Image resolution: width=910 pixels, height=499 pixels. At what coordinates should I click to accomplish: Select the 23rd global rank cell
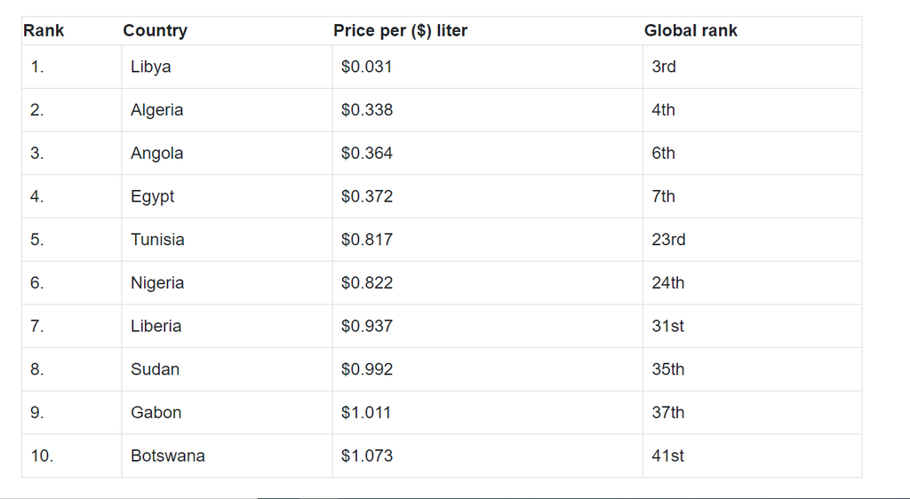click(x=668, y=240)
